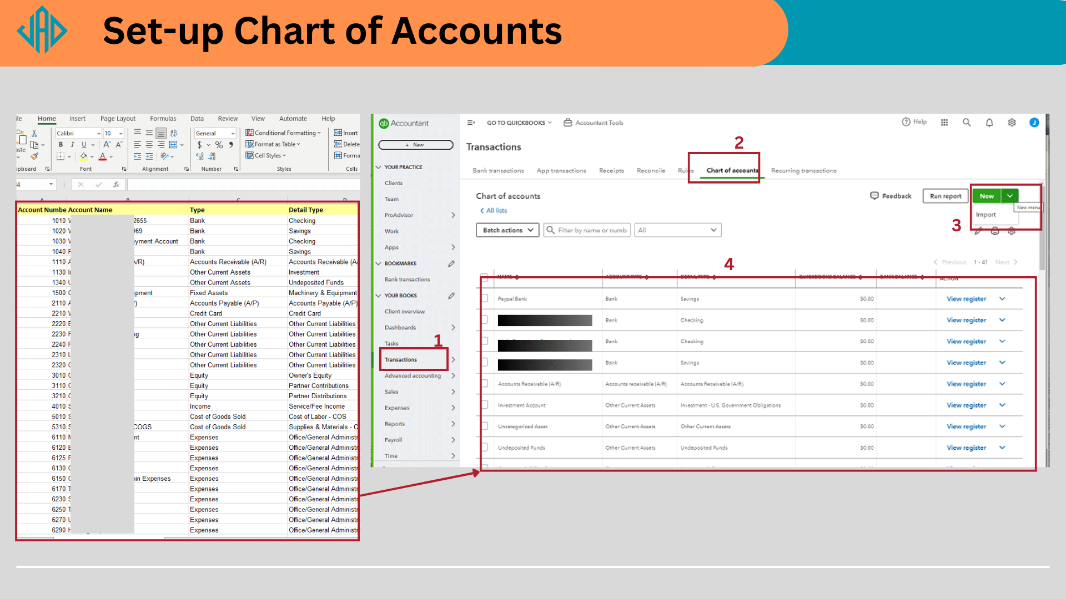
Task: Open the All account filter dropdown
Action: [x=678, y=230]
